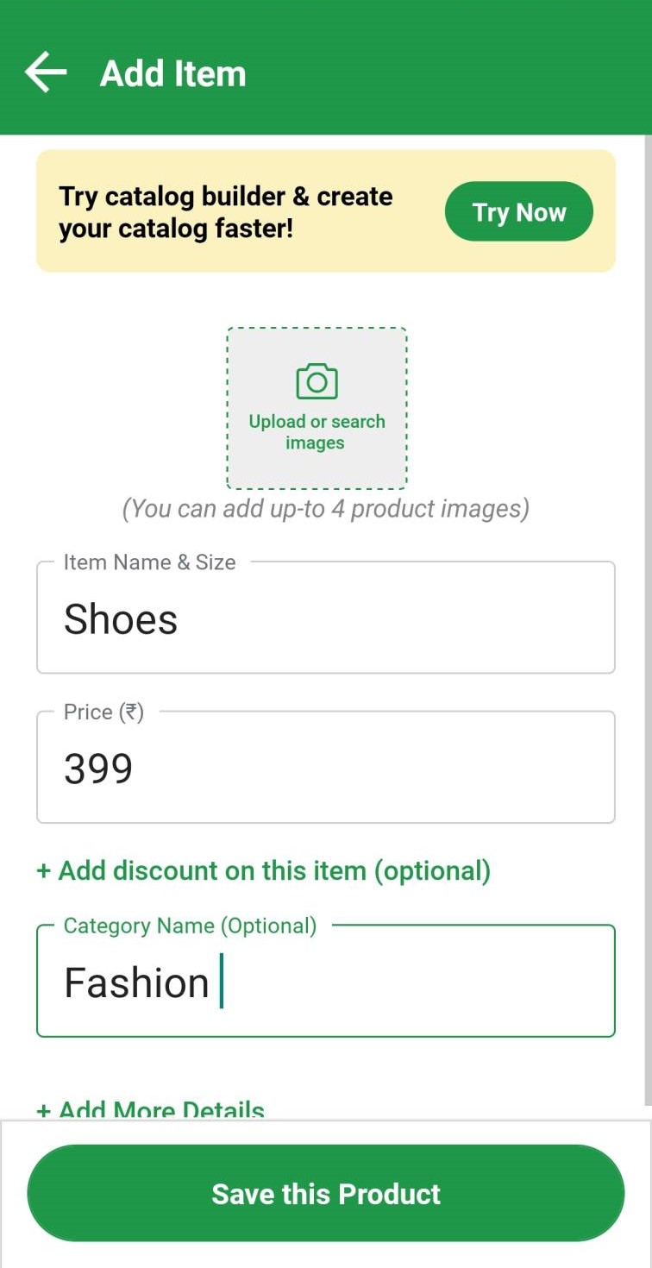Viewport: 652px width, 1268px height.
Task: Go back using the arrow icon
Action: 46,72
